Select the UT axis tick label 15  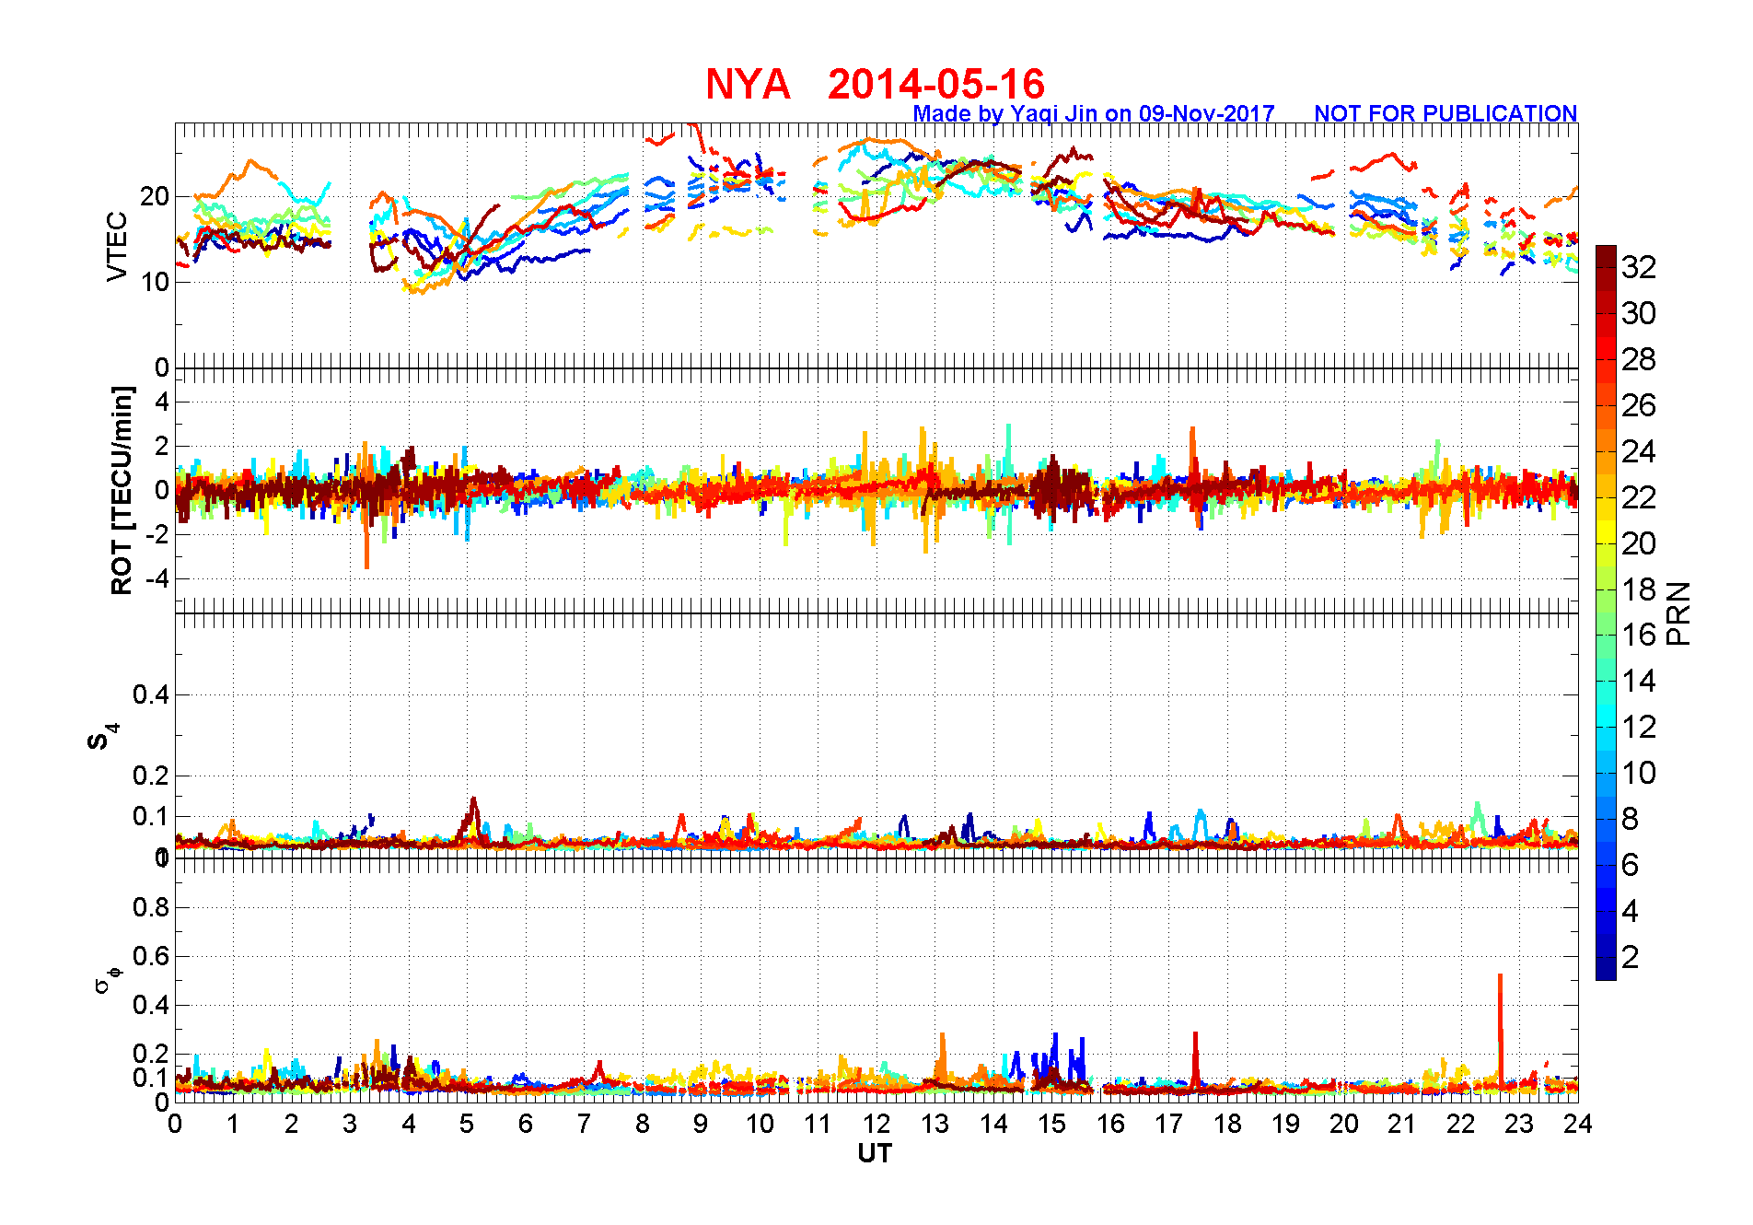tap(1051, 1124)
